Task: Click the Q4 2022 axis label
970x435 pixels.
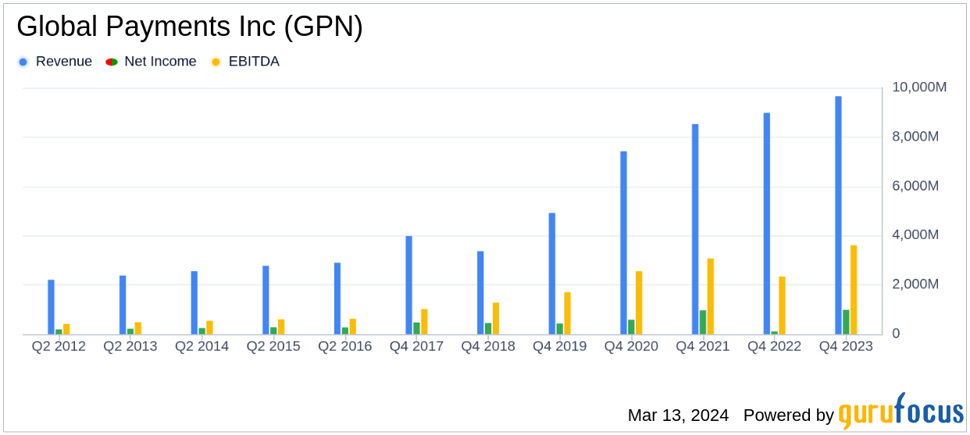Action: [x=775, y=346]
